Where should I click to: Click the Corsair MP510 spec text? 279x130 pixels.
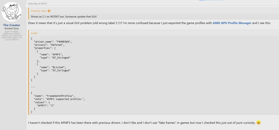click(12, 40)
